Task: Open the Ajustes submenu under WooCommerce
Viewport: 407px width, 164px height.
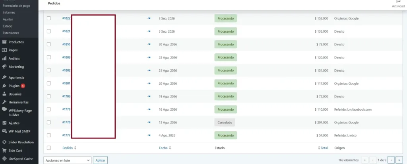Action: click(8, 19)
